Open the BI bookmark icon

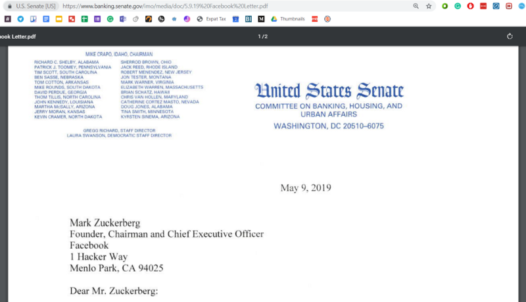point(249,19)
